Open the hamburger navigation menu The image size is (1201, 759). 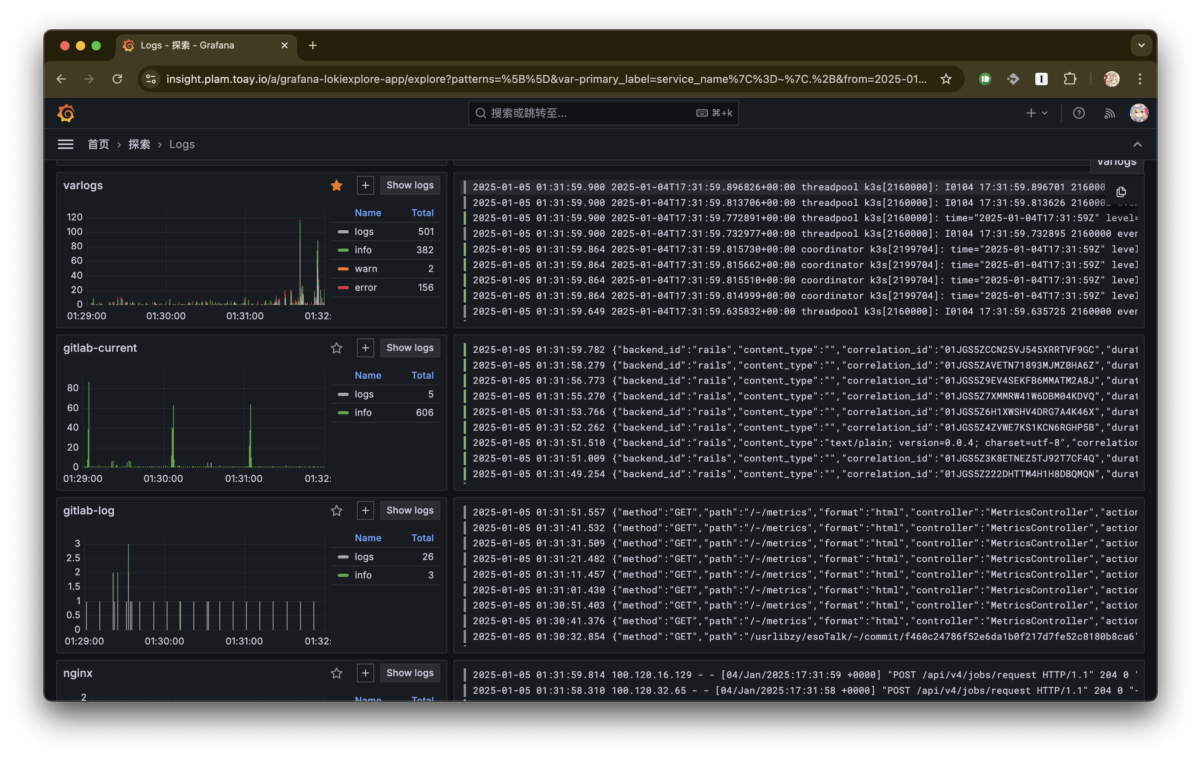(65, 144)
